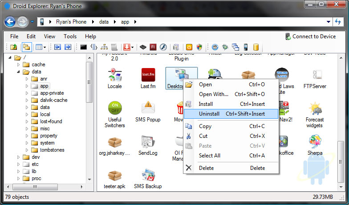349x205 pixels.
Task: Click the refresh button beside address bar
Action: coord(338,22)
